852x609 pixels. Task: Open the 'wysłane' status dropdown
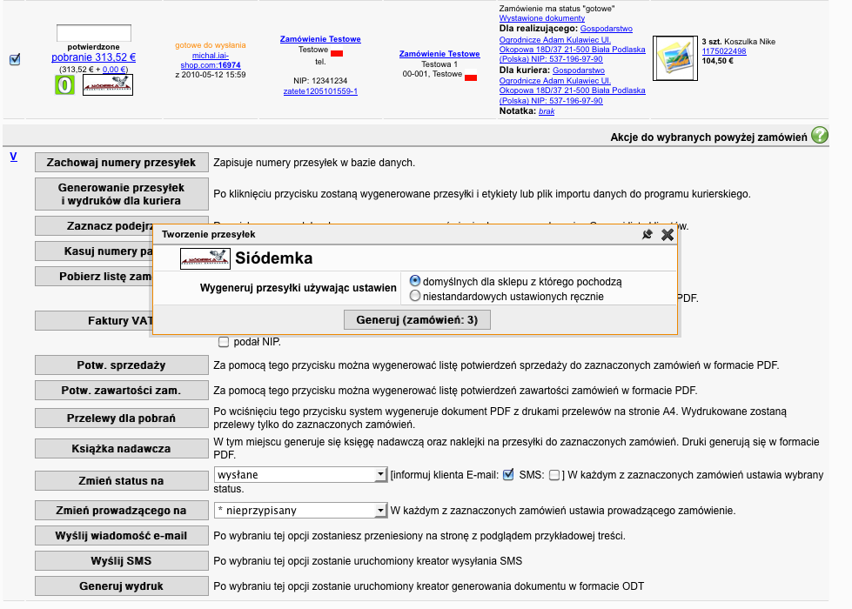[x=300, y=475]
